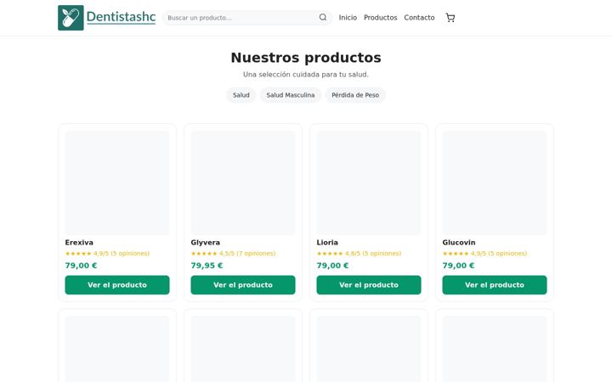This screenshot has height=382, width=612.
Task: Focus the 'Buscar un producto...' search field
Action: (x=247, y=18)
